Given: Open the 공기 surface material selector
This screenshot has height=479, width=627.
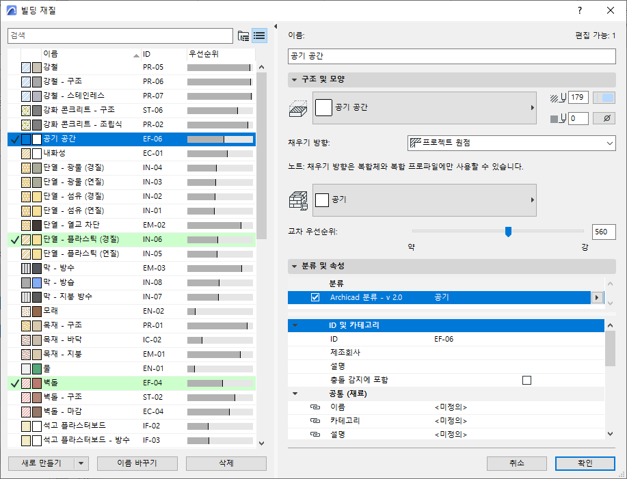Looking at the screenshot, I should (x=424, y=200).
